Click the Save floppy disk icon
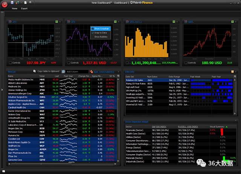 click(12, 3)
